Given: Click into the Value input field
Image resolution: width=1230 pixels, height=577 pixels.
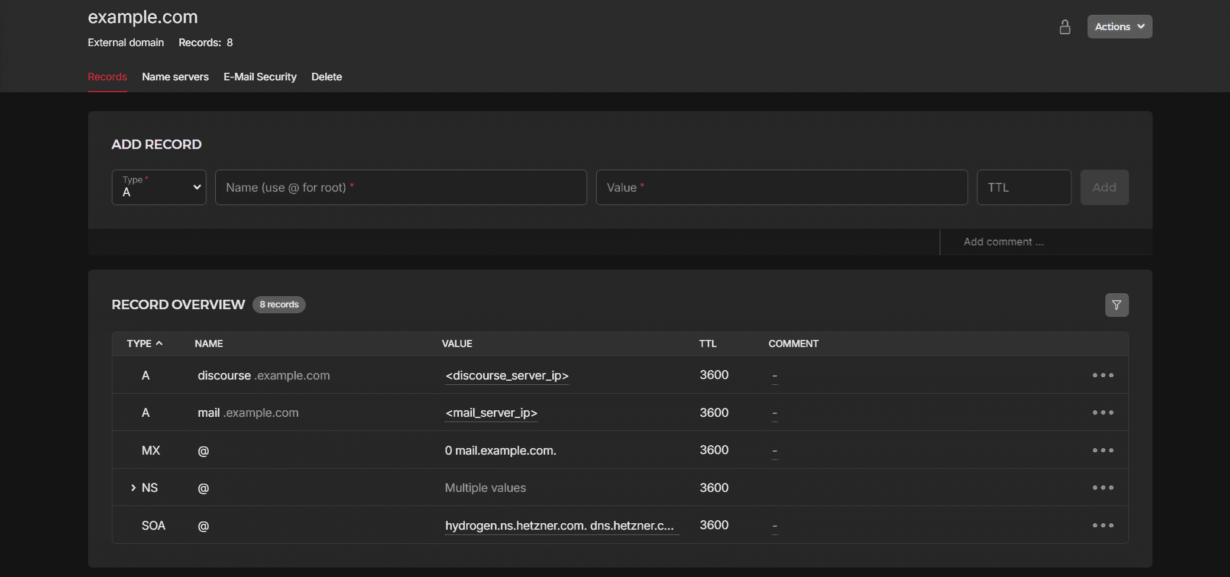Looking at the screenshot, I should pyautogui.click(x=781, y=187).
